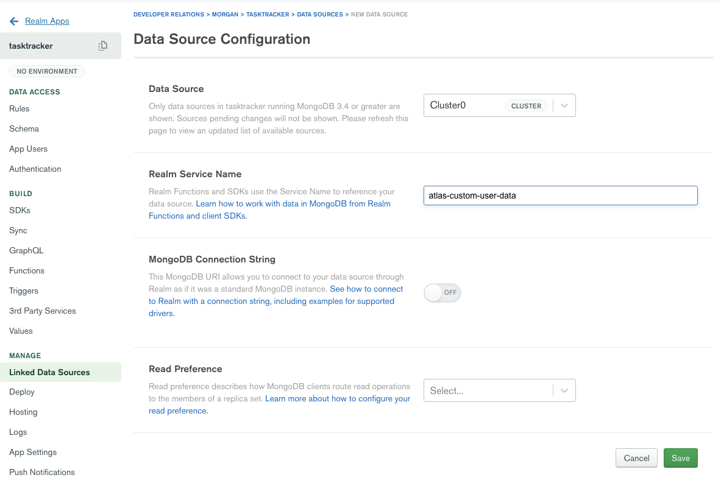Toggle MongoDB Connection String switch on
Image resolution: width=721 pixels, height=486 pixels.
tap(442, 293)
